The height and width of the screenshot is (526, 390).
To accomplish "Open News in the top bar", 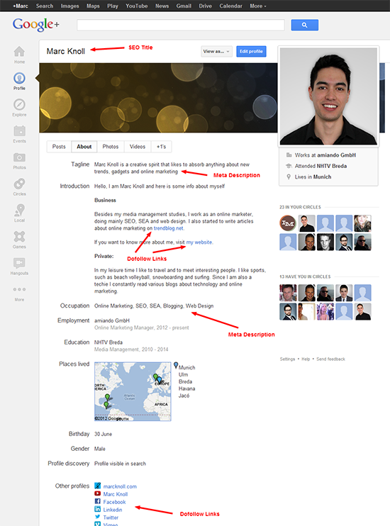I will point(162,6).
